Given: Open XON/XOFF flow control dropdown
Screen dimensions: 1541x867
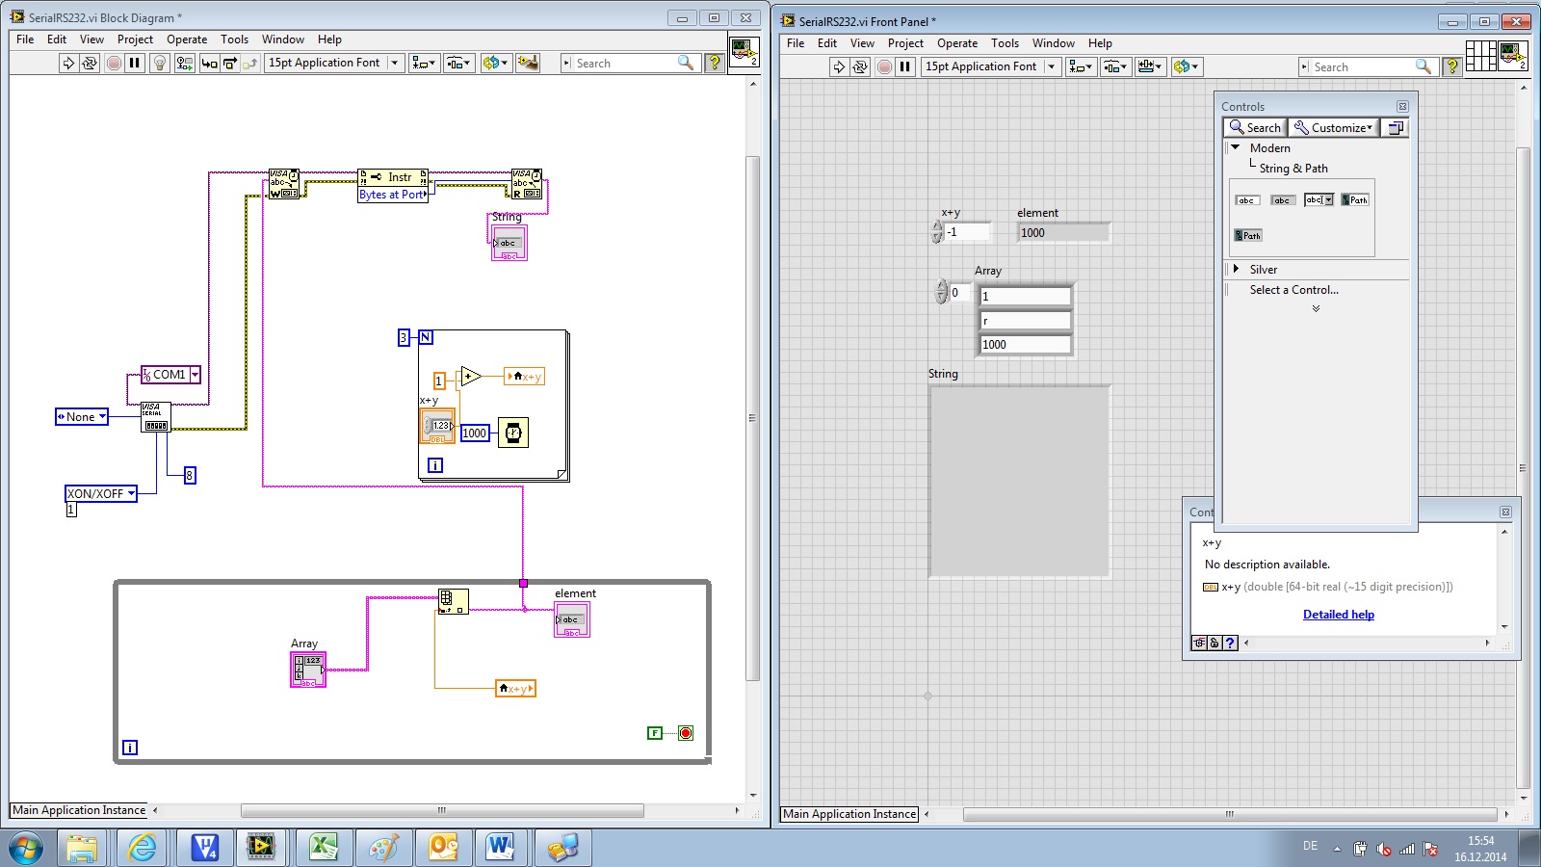Looking at the screenshot, I should tap(131, 493).
